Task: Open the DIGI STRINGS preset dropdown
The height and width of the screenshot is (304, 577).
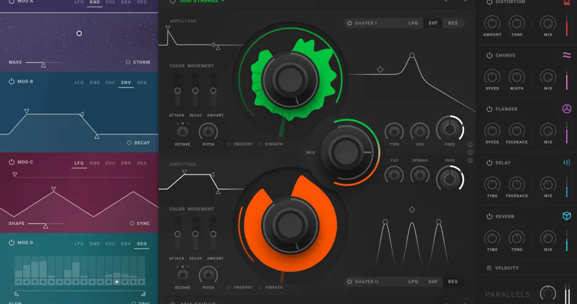Action: 202,1
